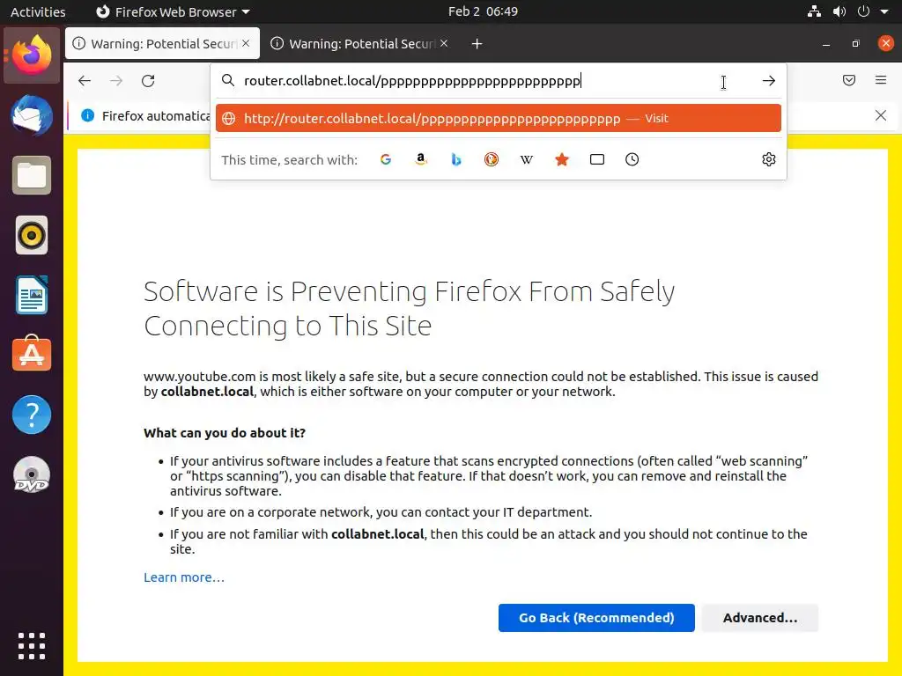Search in History clock icon

(632, 159)
